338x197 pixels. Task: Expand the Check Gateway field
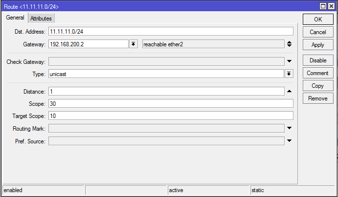pyautogui.click(x=289, y=61)
